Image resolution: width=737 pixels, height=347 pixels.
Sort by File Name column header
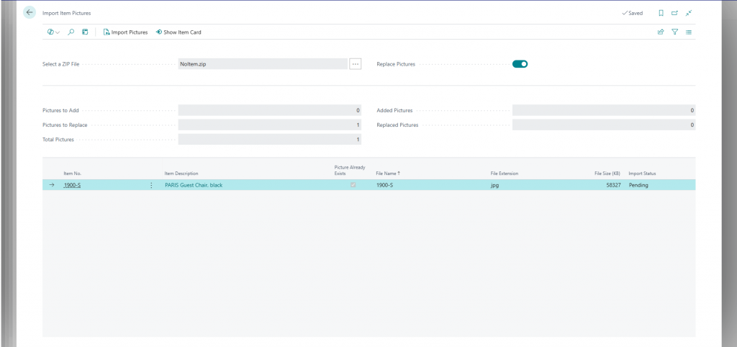click(x=387, y=173)
